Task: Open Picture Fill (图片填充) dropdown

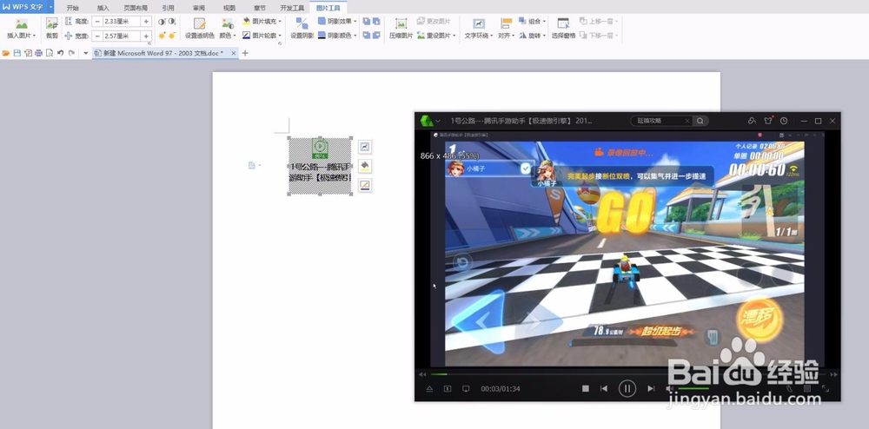Action: point(262,21)
